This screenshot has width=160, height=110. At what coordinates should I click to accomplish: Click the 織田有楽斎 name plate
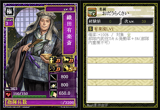(x=69, y=33)
